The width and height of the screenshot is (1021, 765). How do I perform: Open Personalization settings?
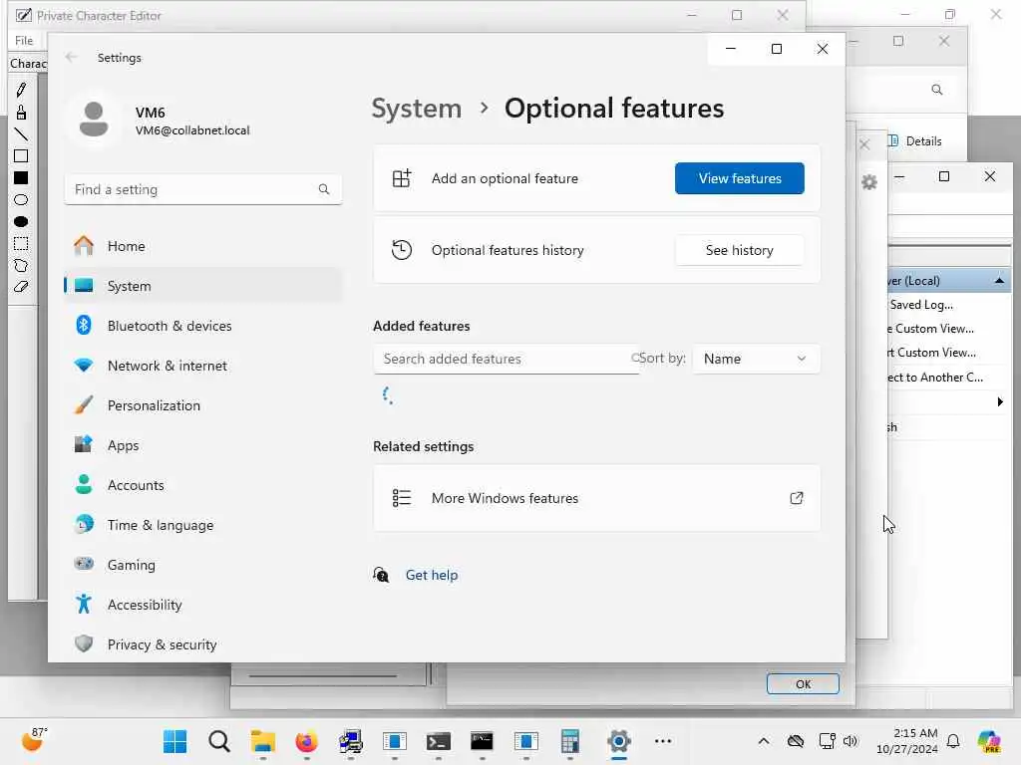pos(203,405)
